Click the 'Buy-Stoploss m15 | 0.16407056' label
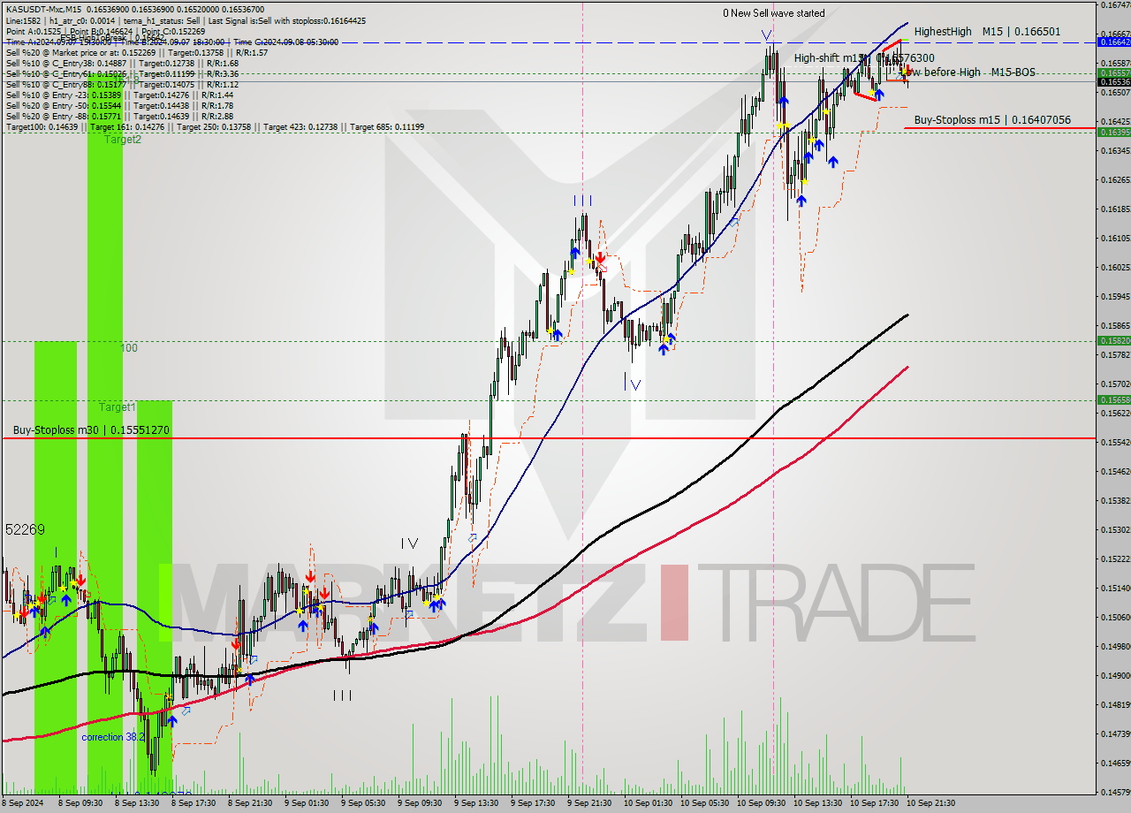 (x=992, y=119)
